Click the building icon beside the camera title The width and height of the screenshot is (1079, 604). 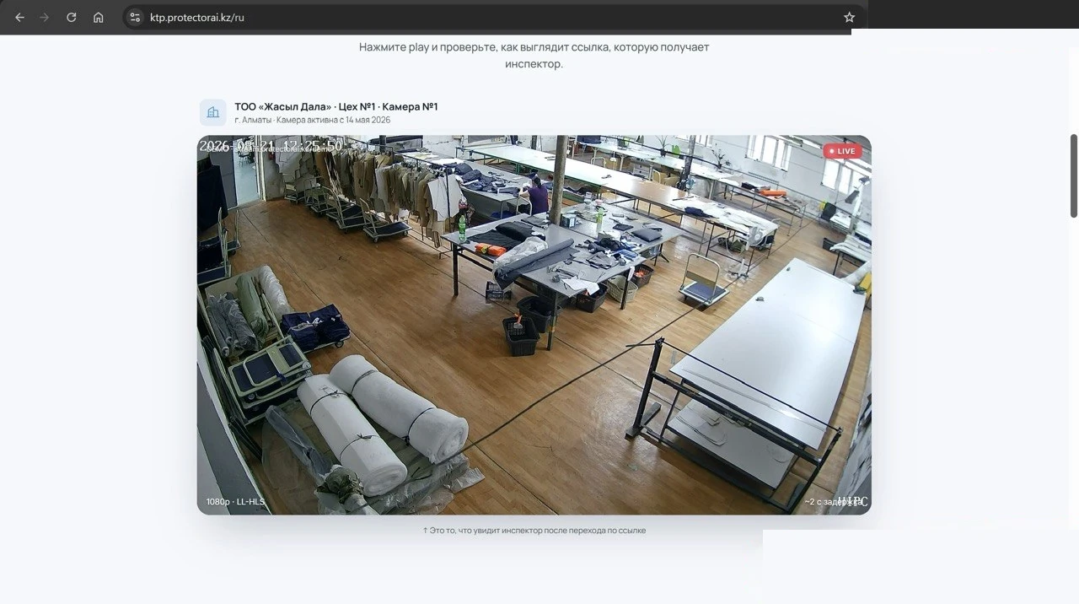pyautogui.click(x=212, y=112)
